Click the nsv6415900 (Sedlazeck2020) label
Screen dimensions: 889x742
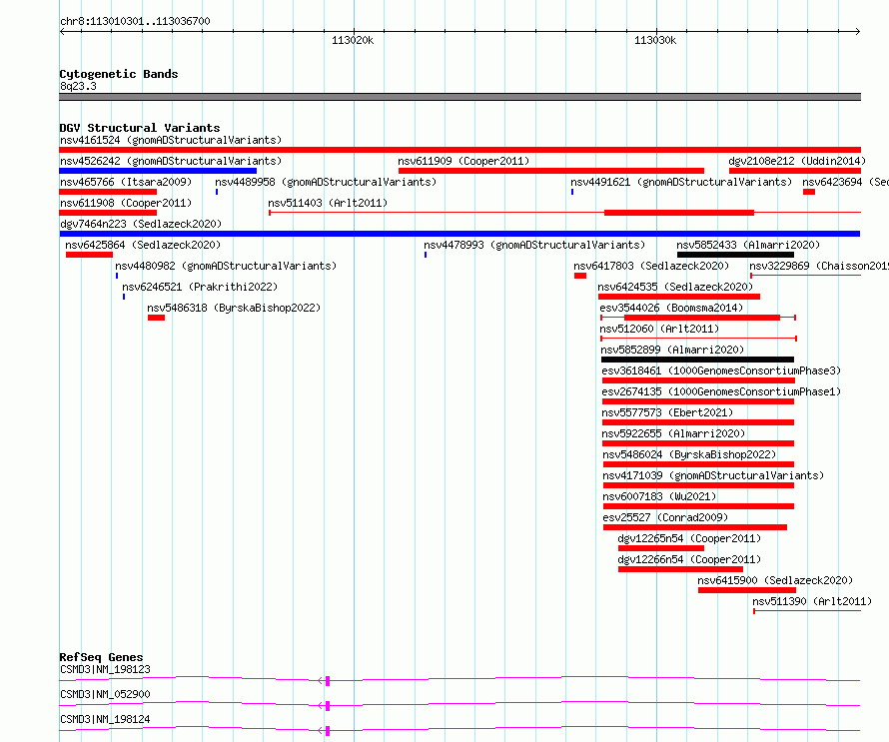tap(775, 580)
